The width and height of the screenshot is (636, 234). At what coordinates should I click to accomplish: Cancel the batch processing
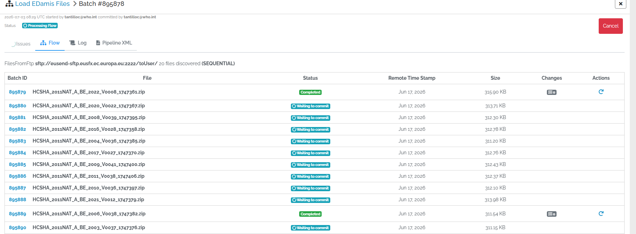click(610, 26)
